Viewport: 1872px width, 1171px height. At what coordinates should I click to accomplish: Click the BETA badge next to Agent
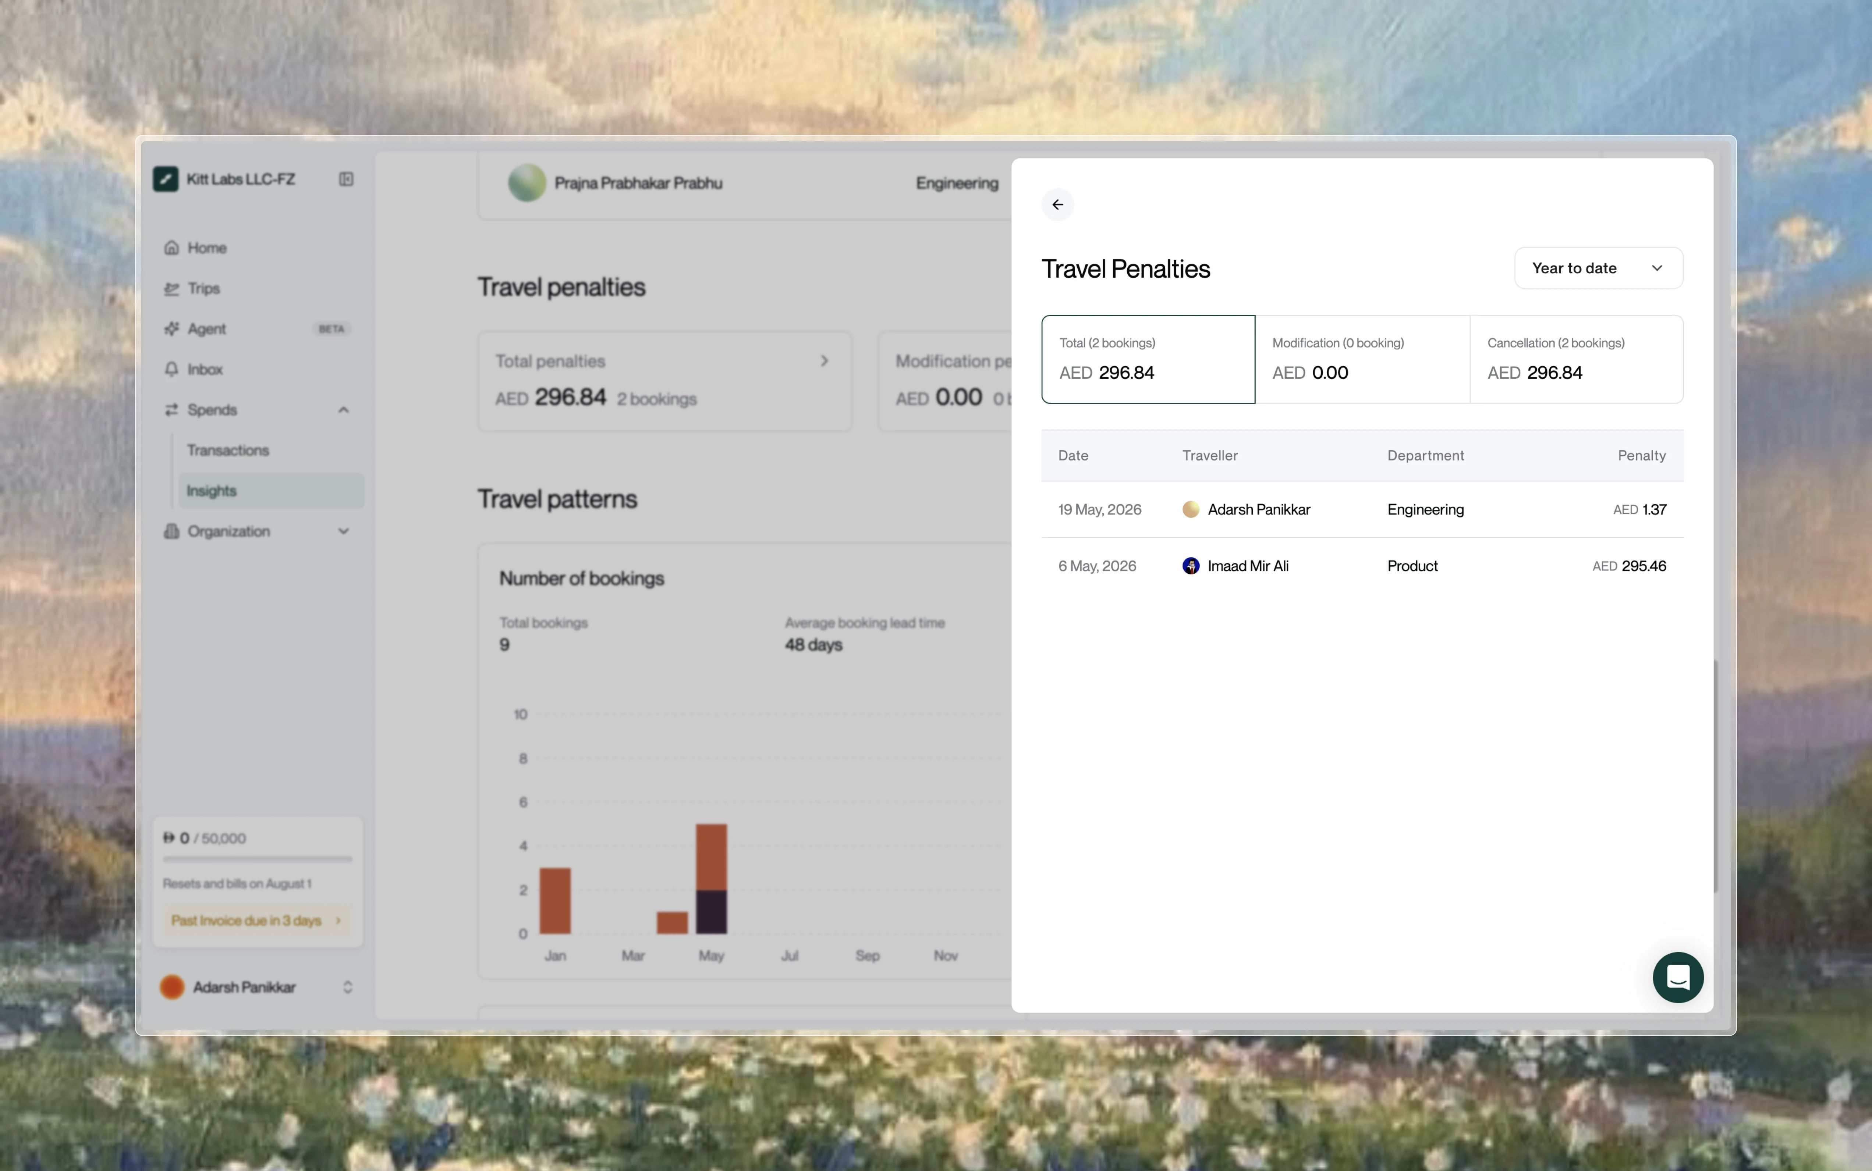point(331,328)
